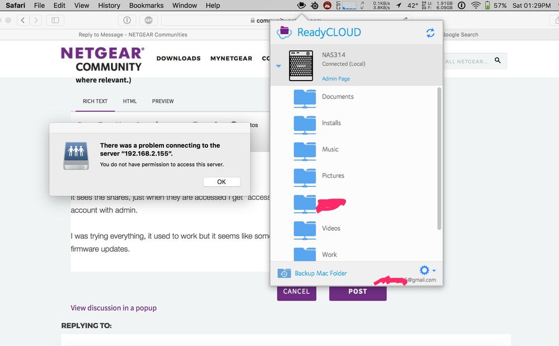Open the Music shared folder icon
The height and width of the screenshot is (346, 559).
point(304,152)
